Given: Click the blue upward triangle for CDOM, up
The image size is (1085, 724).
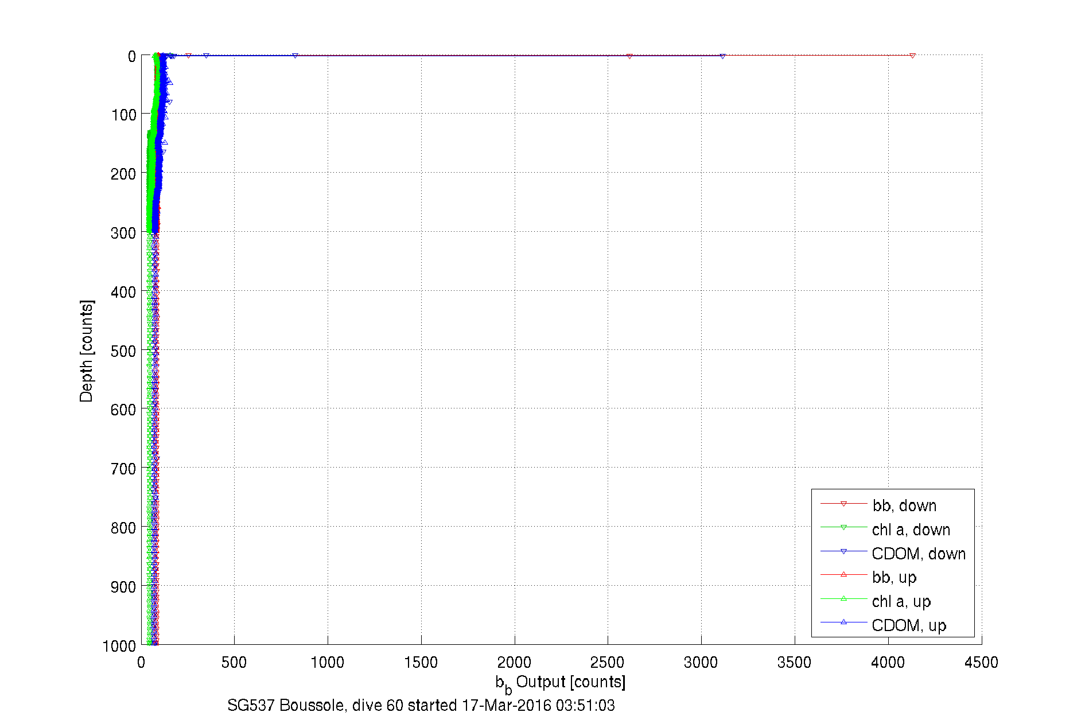Looking at the screenshot, I should [x=843, y=622].
